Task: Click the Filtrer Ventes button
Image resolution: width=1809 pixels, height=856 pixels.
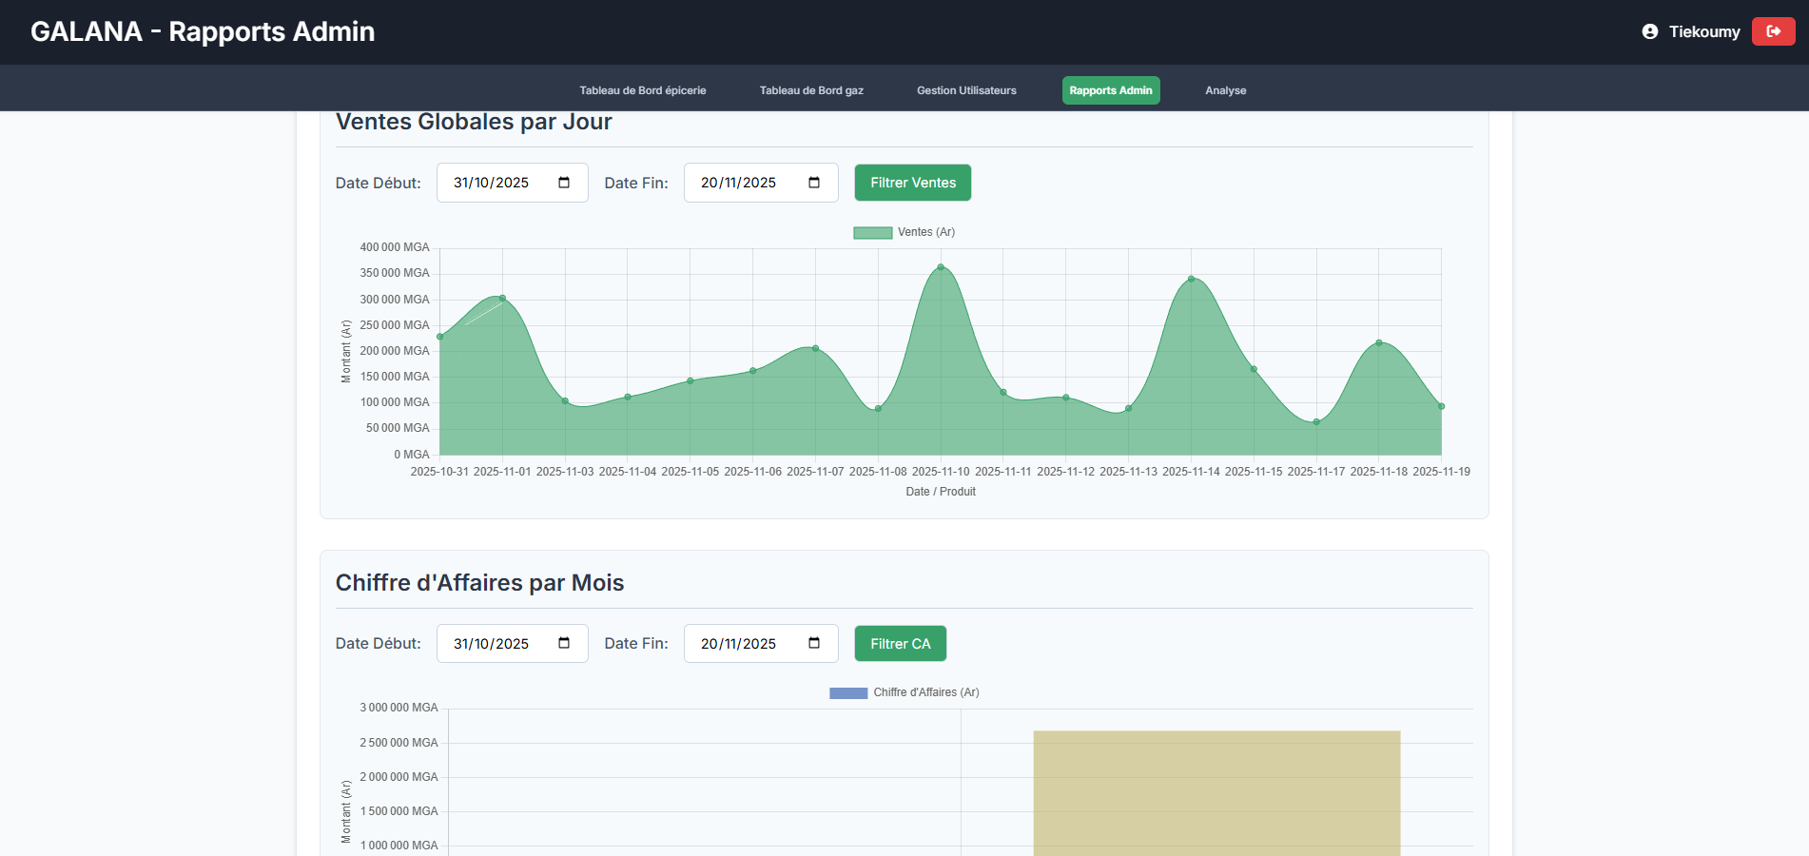Action: 913,183
